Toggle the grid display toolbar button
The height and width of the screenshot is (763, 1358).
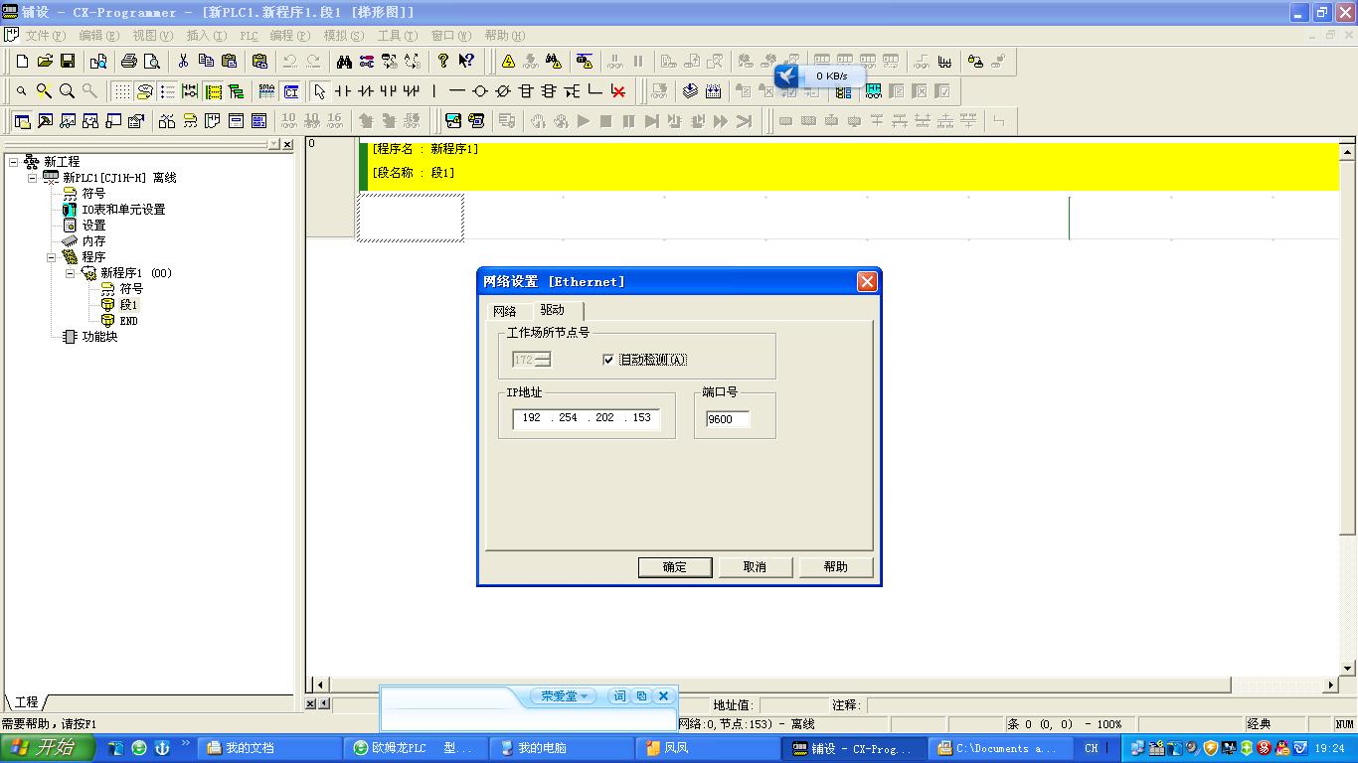[121, 91]
